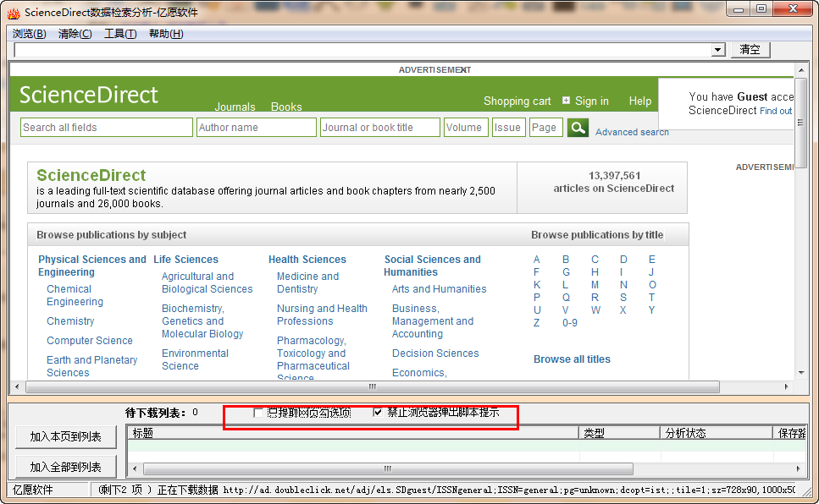Click the 清空 button
The width and height of the screenshot is (819, 504).
coord(750,50)
